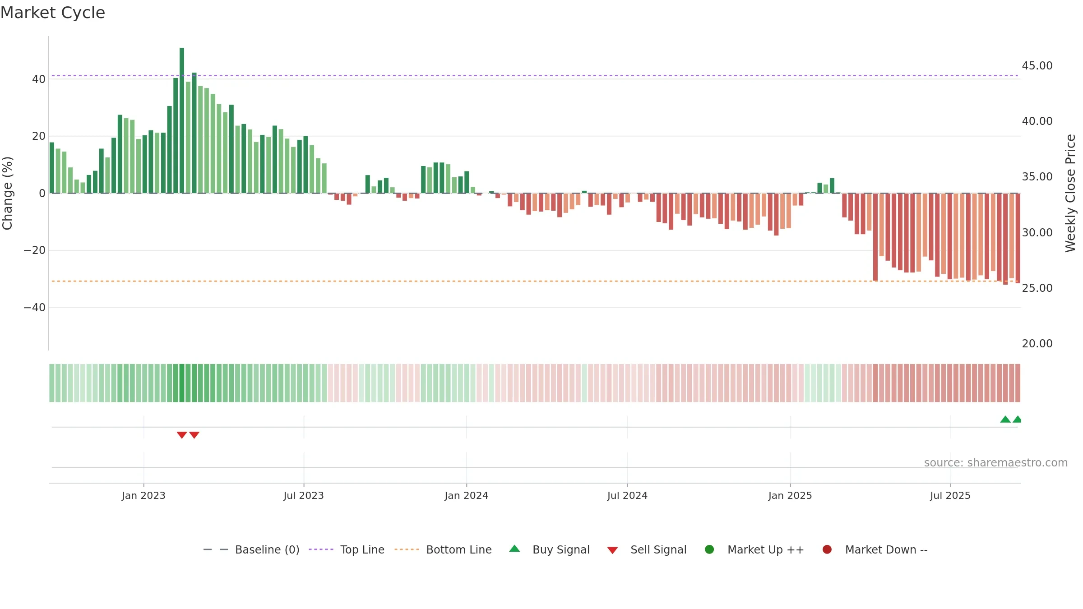Image resolution: width=1083 pixels, height=609 pixels.
Task: Select the second red sell signal marker
Action: [194, 435]
